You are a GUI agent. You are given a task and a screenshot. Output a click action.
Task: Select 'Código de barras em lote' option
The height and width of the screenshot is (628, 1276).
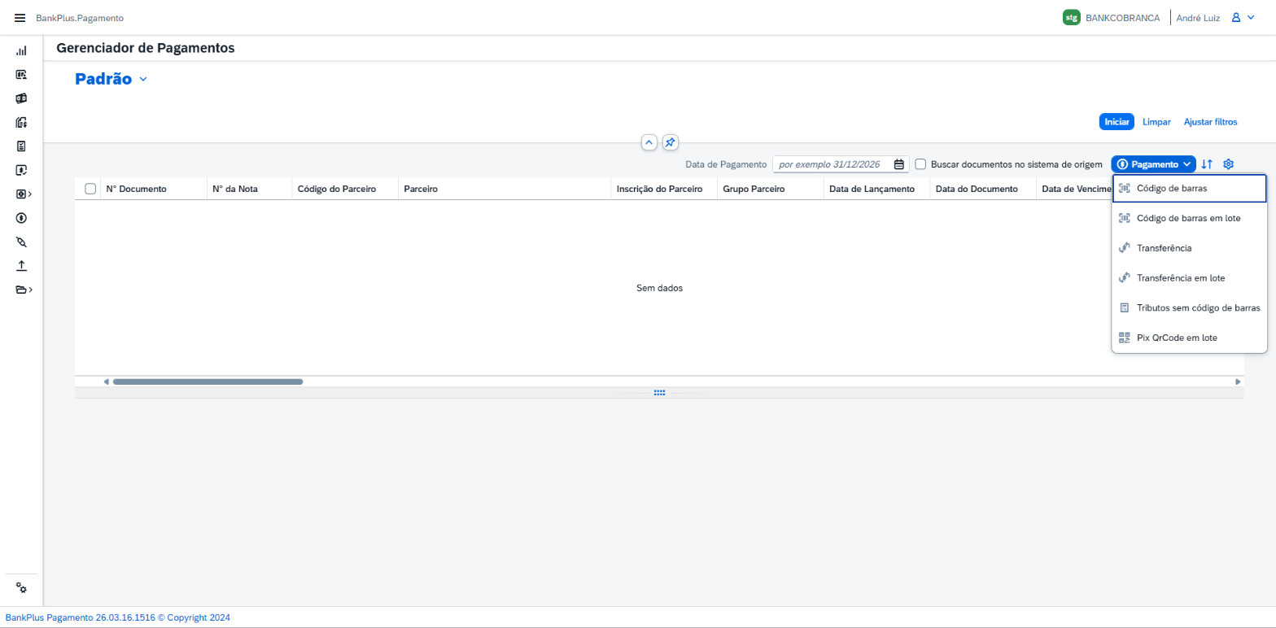pyautogui.click(x=1189, y=218)
